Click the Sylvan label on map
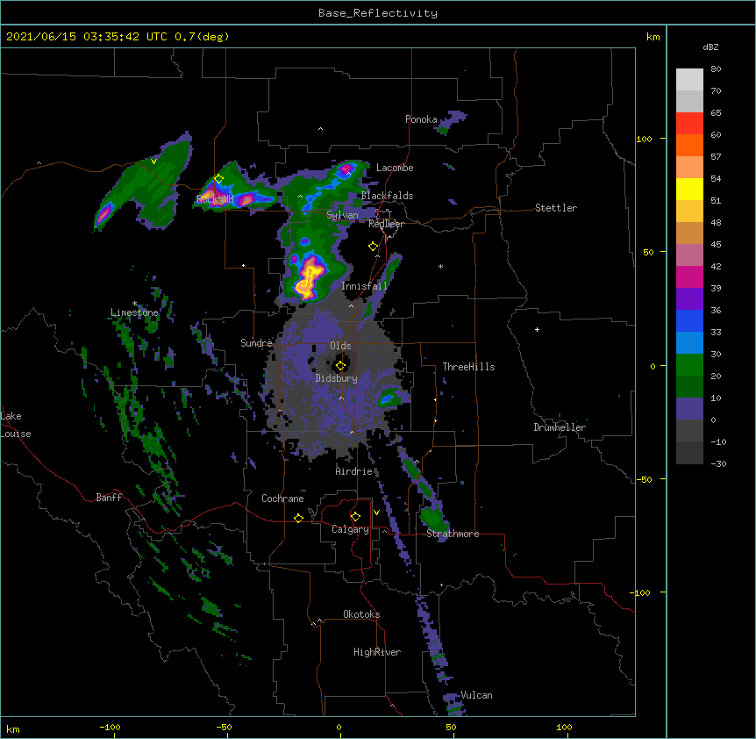This screenshot has height=739, width=756. coord(342,215)
